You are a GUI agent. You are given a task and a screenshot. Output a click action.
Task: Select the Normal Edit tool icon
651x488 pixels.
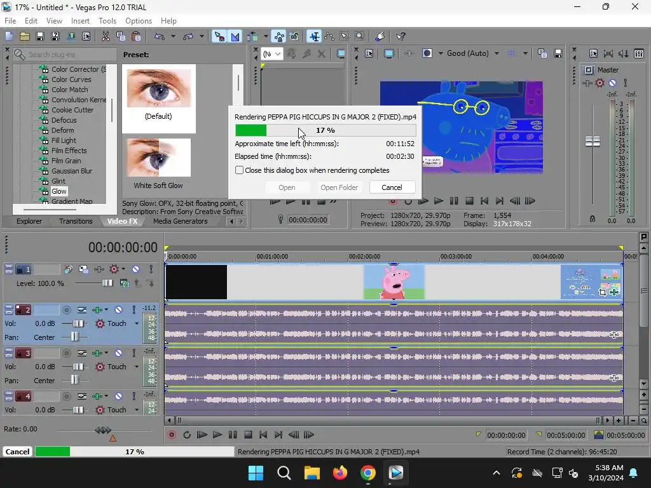(314, 36)
